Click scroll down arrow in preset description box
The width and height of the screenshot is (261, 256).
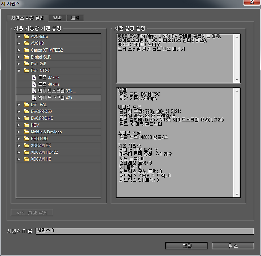[x=237, y=80]
